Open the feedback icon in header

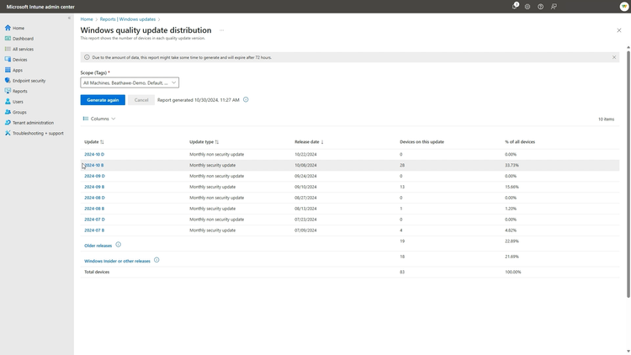554,7
